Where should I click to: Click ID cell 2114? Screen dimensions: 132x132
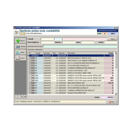point(32,63)
